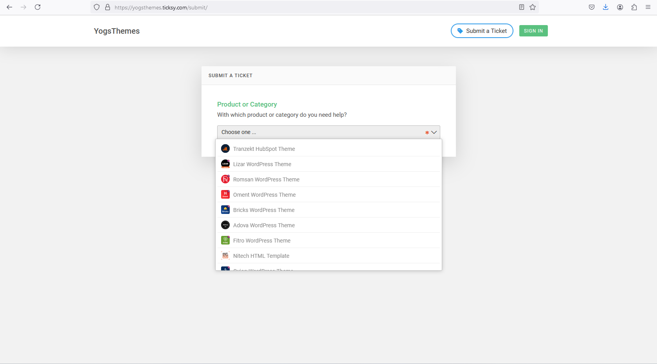Screen dimensions: 657x364
Task: Collapse the Choose one product dropdown
Action: point(329,132)
